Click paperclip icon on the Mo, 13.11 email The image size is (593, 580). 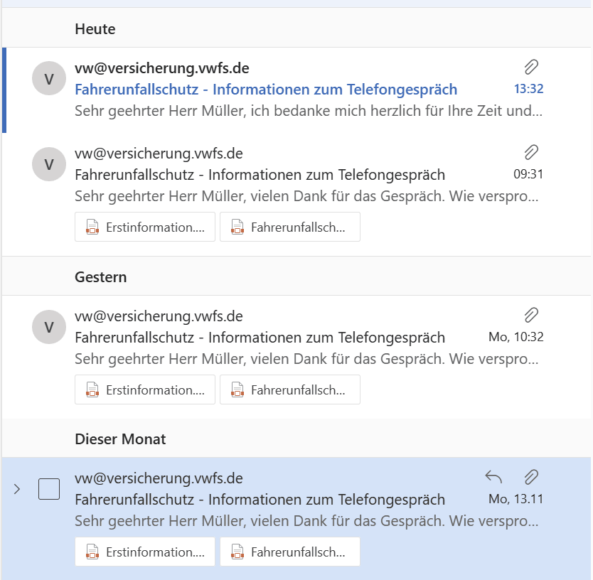tap(531, 477)
